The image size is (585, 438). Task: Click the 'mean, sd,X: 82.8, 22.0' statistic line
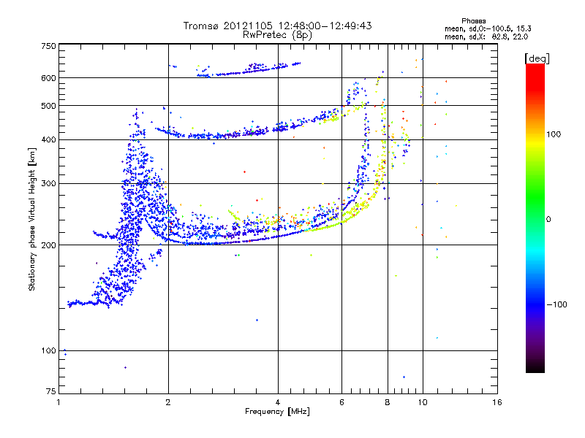pyautogui.click(x=486, y=36)
